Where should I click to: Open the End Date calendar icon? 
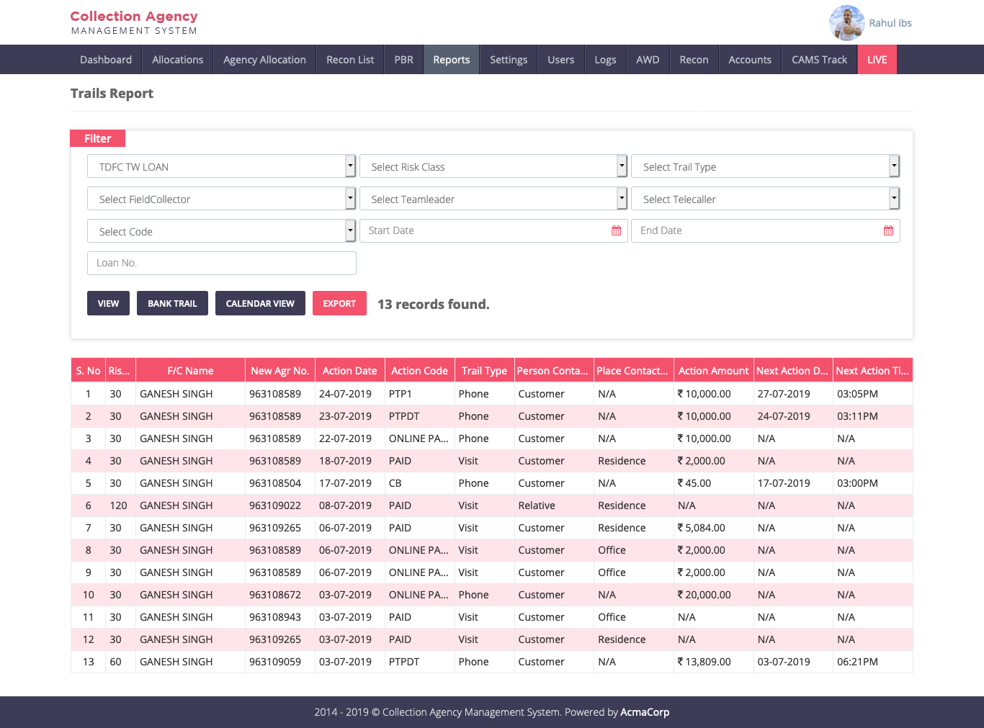tap(888, 230)
